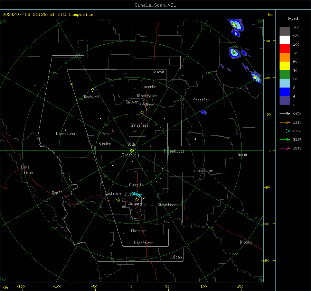Click the HighRiver label

[143, 243]
